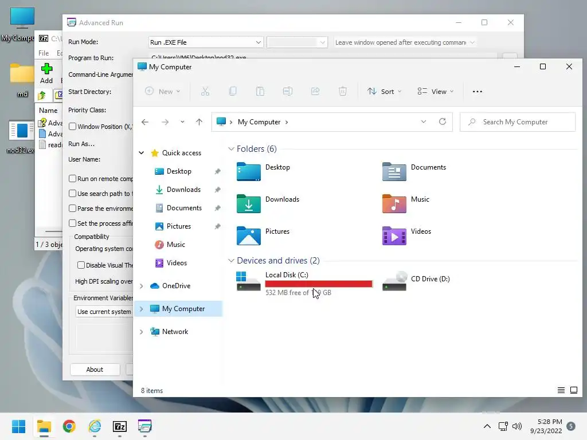Switch to the details list view icon
The height and width of the screenshot is (440, 587).
[x=561, y=390]
